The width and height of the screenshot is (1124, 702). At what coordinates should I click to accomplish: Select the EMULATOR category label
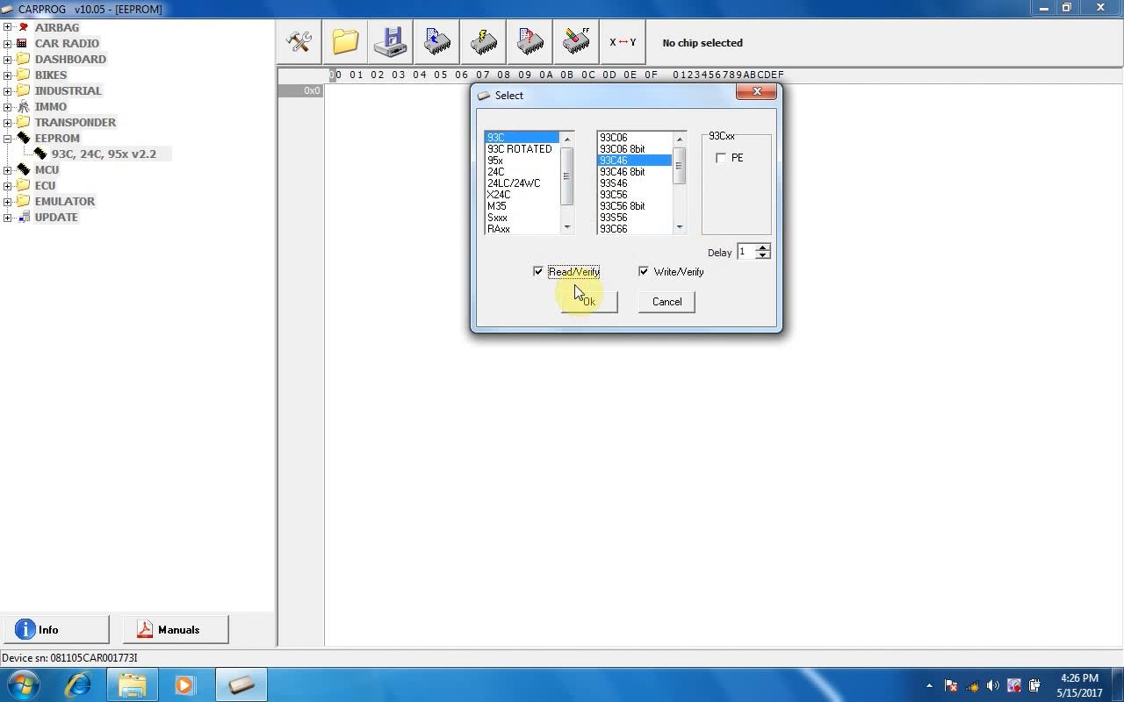[65, 201]
